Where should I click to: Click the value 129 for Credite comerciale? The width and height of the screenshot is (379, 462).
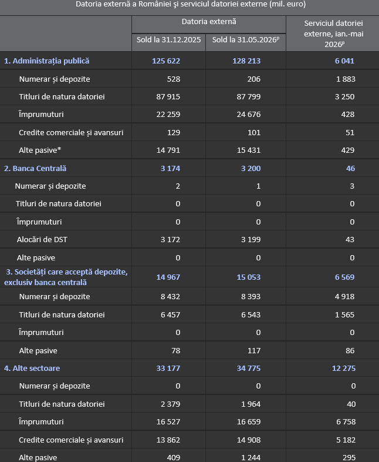(174, 133)
